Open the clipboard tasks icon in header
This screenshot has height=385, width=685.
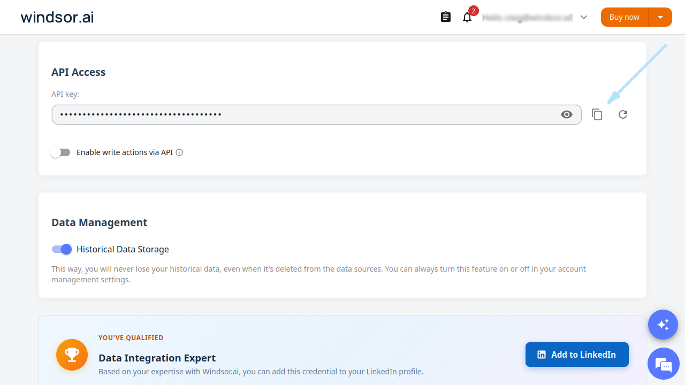[x=446, y=17]
